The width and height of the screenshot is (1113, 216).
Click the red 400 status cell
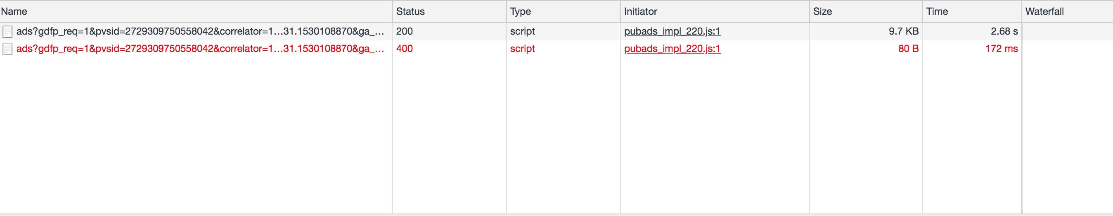[x=405, y=49]
